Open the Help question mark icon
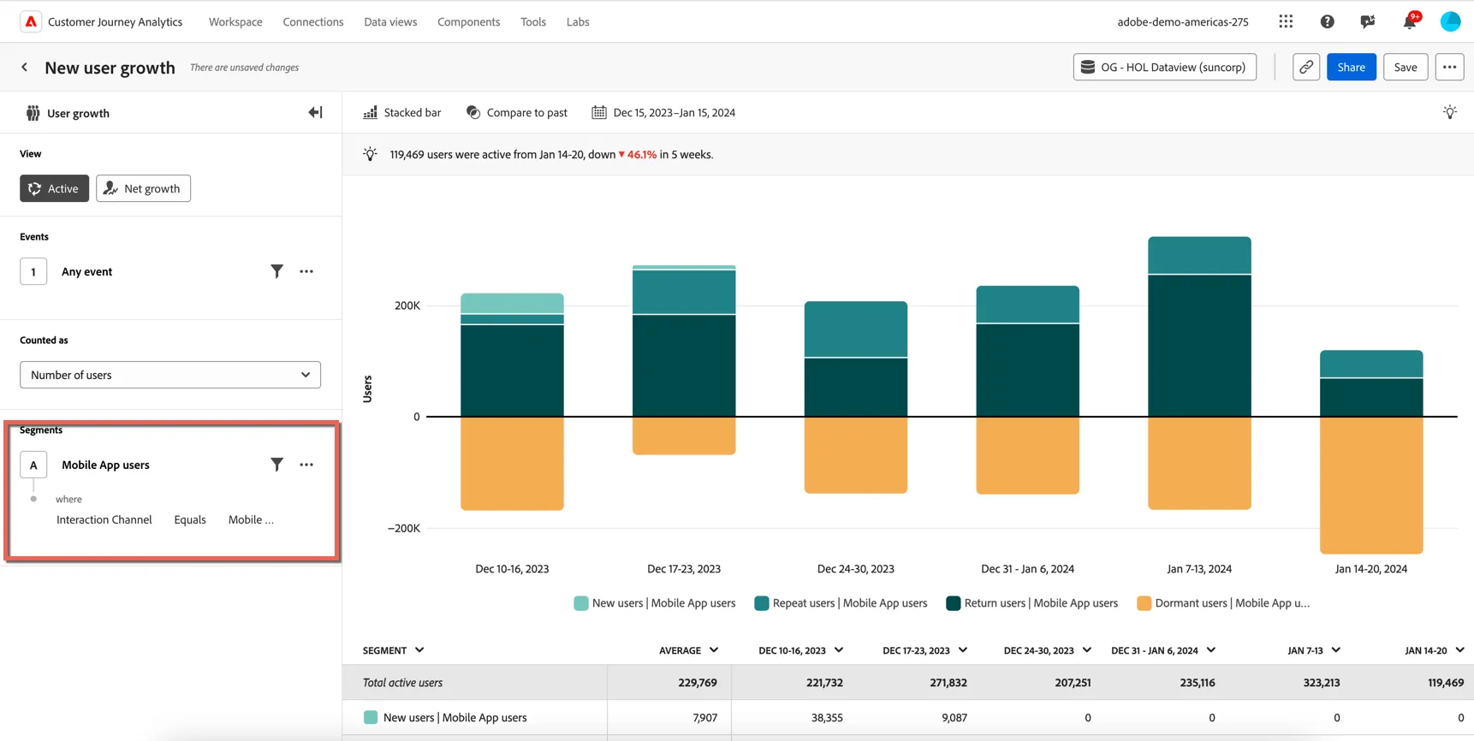The height and width of the screenshot is (741, 1474). 1327,21
